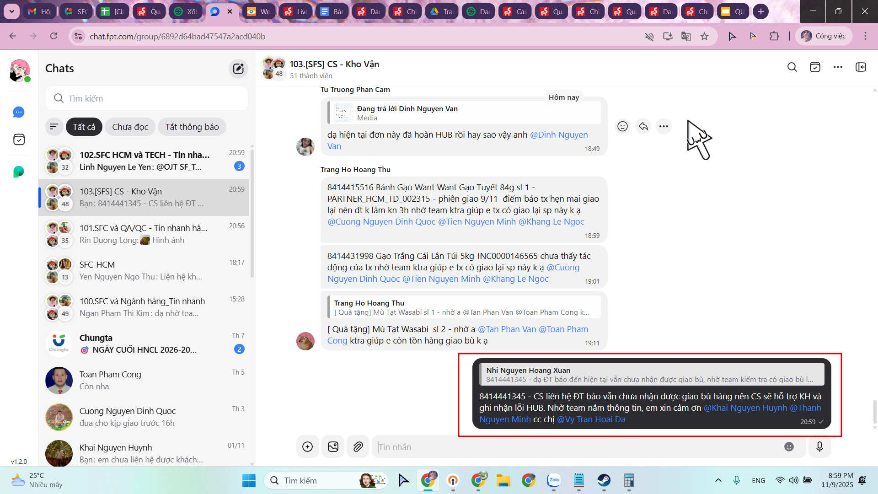Toggle the right sidebar panel icon
The height and width of the screenshot is (494, 878).
pyautogui.click(x=861, y=67)
